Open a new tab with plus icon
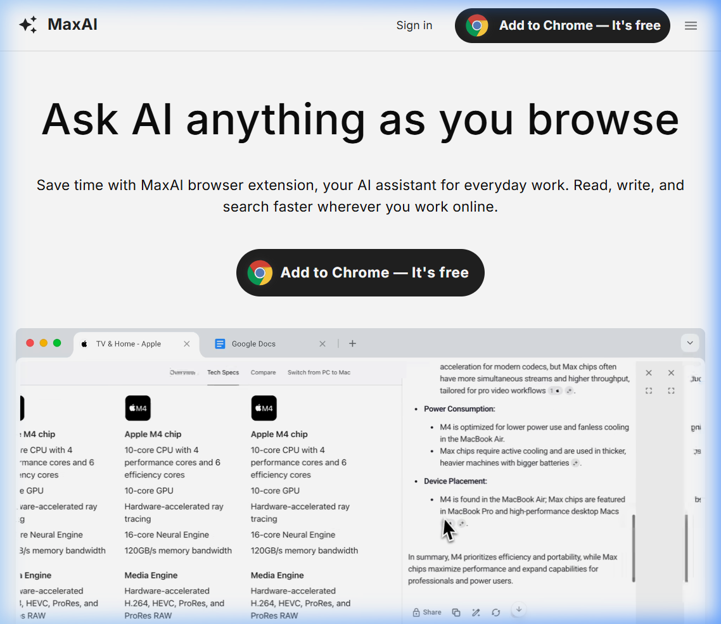 (x=352, y=343)
